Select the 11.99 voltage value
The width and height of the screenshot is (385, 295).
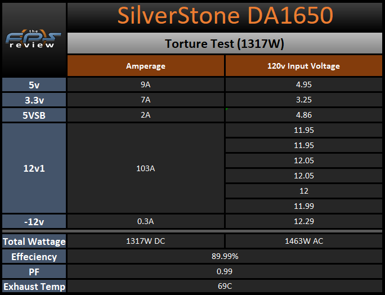[x=304, y=206]
